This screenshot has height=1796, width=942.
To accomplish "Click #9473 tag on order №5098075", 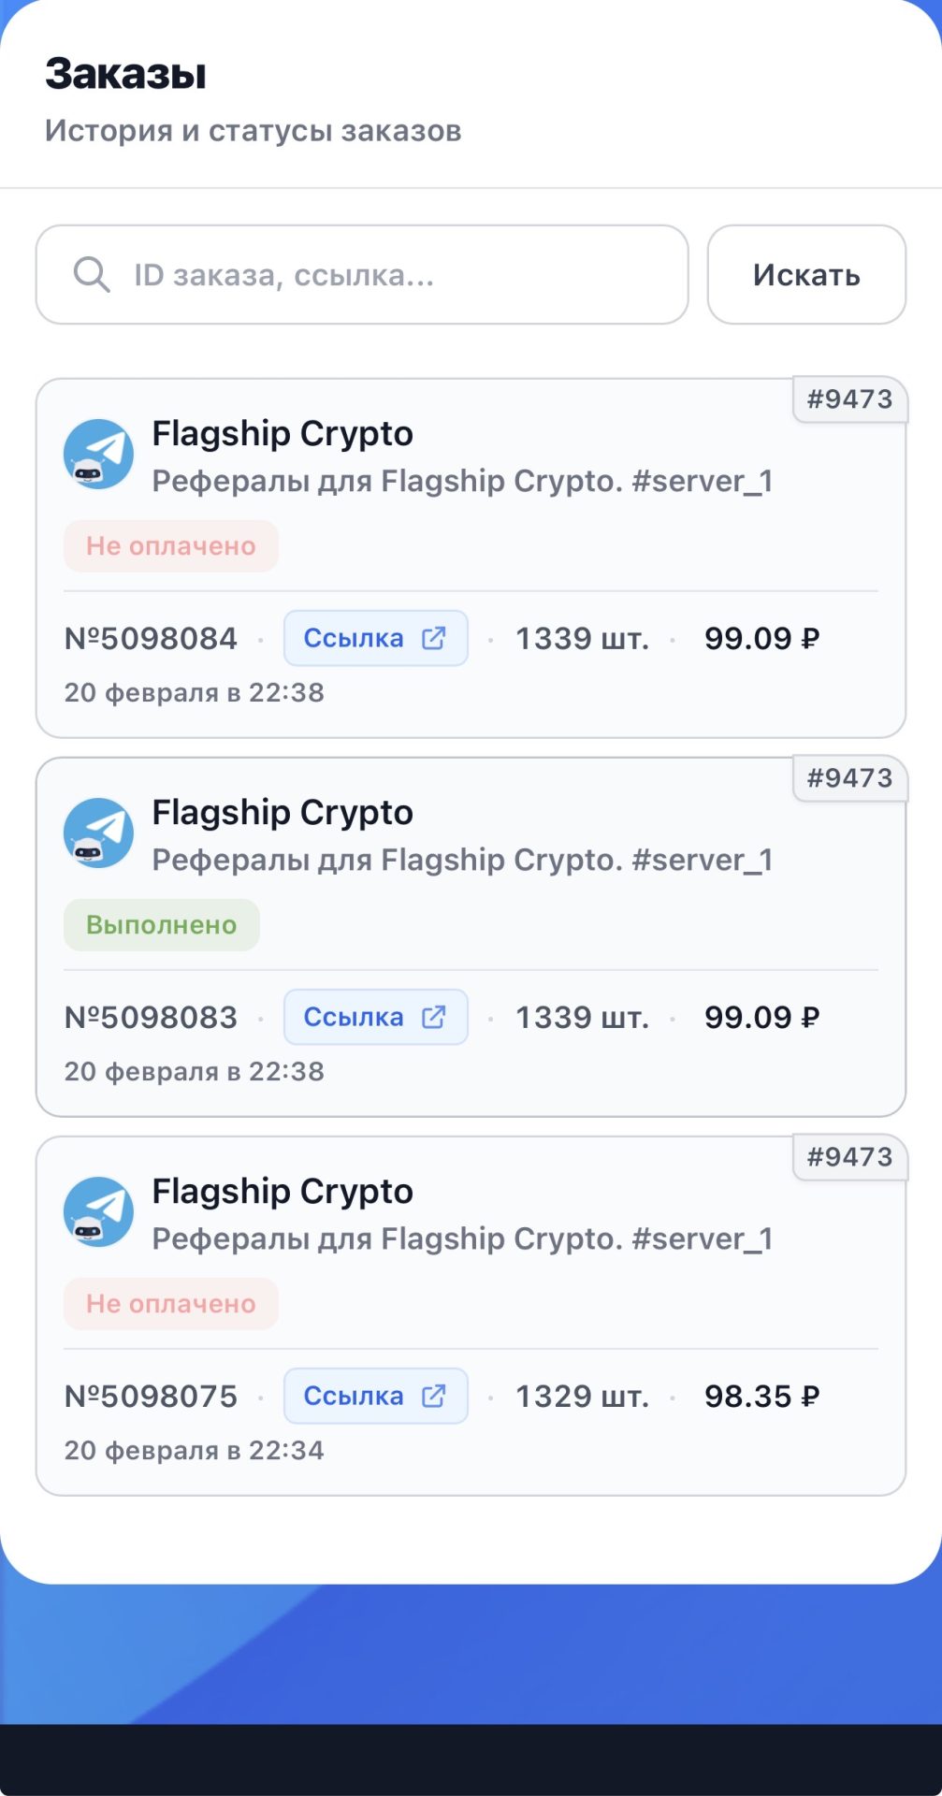I will click(x=849, y=1157).
